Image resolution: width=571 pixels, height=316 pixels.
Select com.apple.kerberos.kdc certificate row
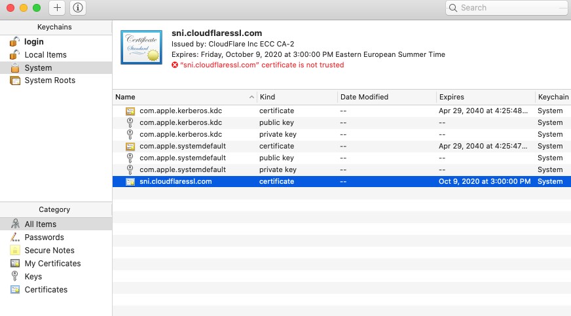pyautogui.click(x=180, y=111)
